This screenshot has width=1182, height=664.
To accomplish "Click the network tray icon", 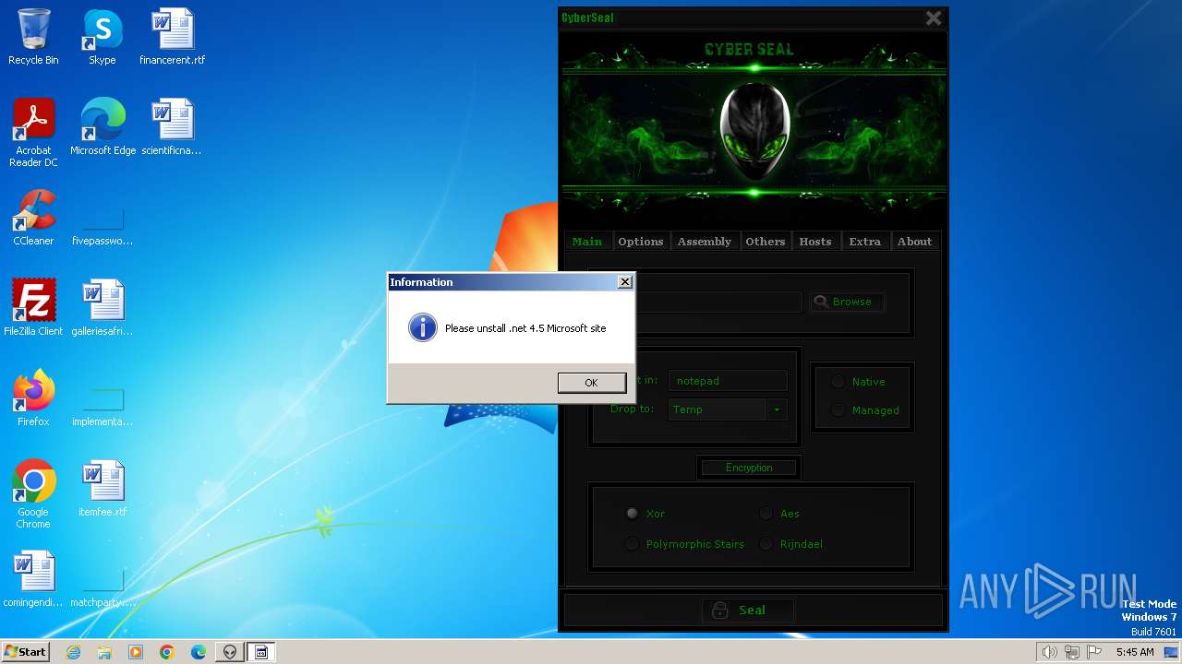I will click(1072, 652).
